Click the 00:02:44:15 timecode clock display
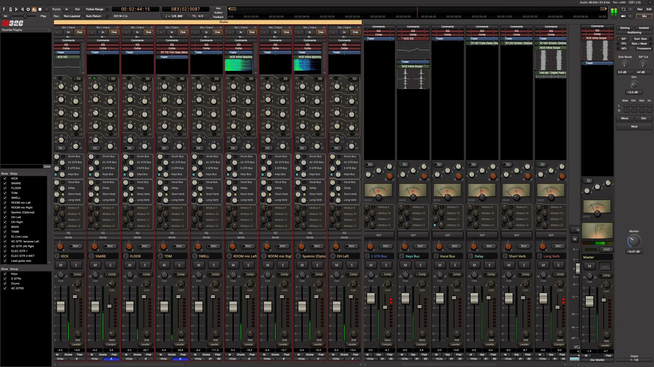Image resolution: width=654 pixels, height=367 pixels. [136, 9]
